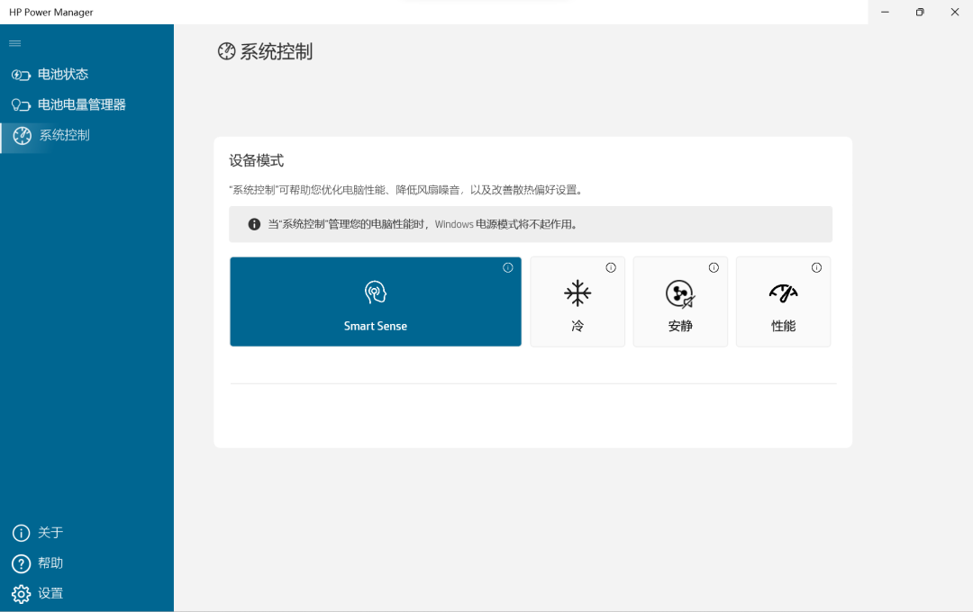Viewport: 973px width, 612px height.
Task: Click the 电池电量管理器 bulb-battery icon
Action: point(21,104)
